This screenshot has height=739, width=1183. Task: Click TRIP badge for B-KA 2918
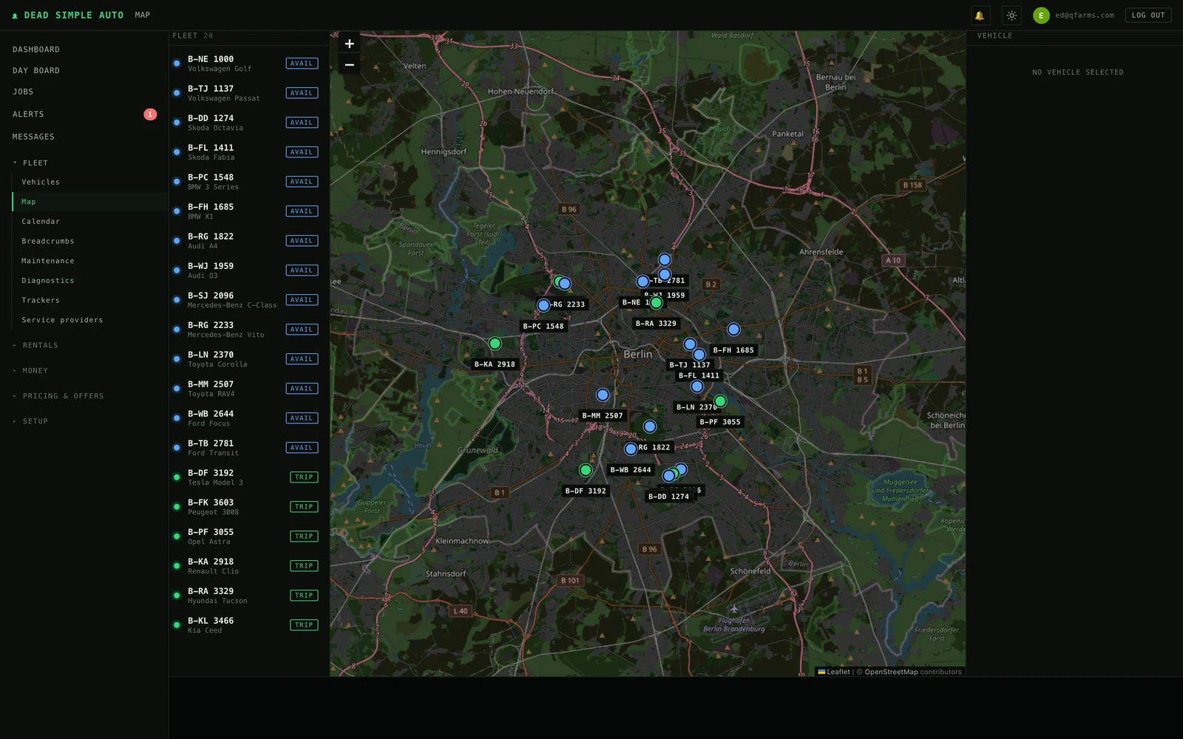[x=304, y=566]
